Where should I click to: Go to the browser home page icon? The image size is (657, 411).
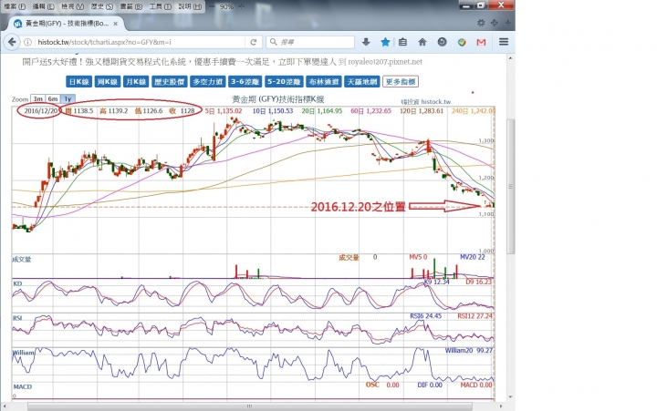(422, 42)
